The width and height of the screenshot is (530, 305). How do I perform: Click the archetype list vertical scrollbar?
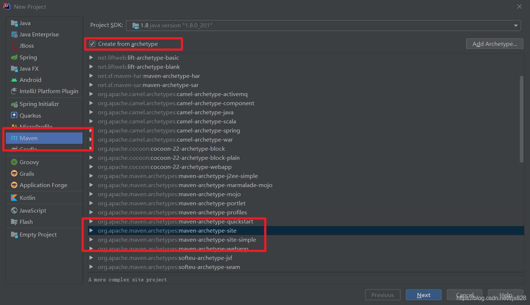pos(522,119)
